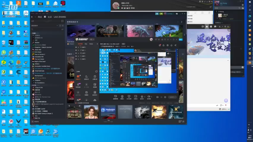
Task: Lock the top source in the sources list
Action: 78,47
